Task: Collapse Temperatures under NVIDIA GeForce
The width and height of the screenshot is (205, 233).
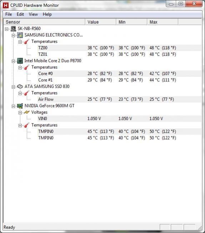Action: 20,125
